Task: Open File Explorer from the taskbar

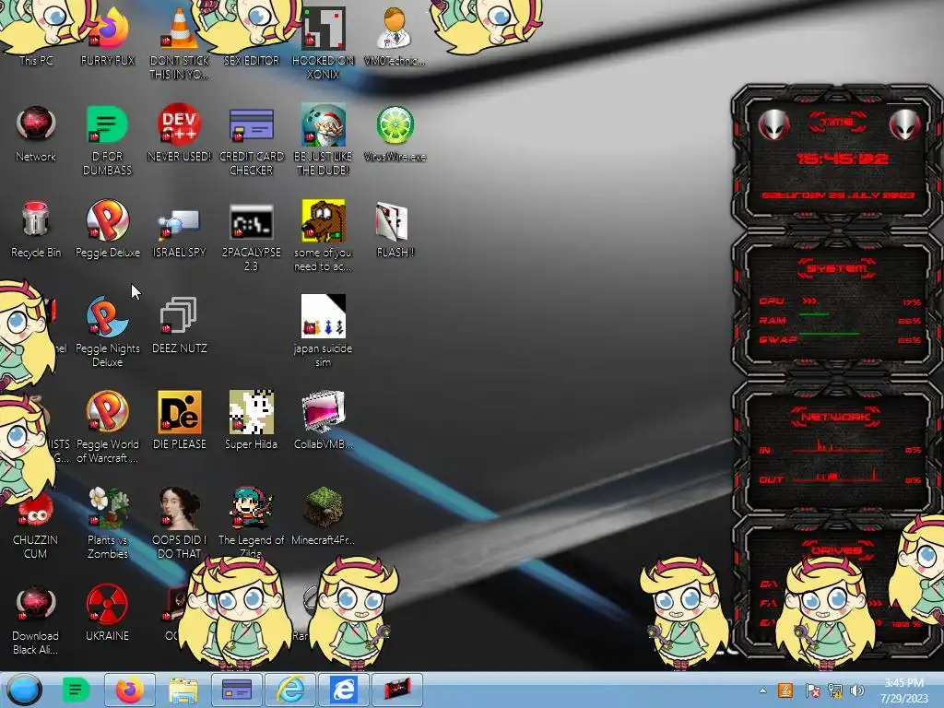Action: pos(183,690)
